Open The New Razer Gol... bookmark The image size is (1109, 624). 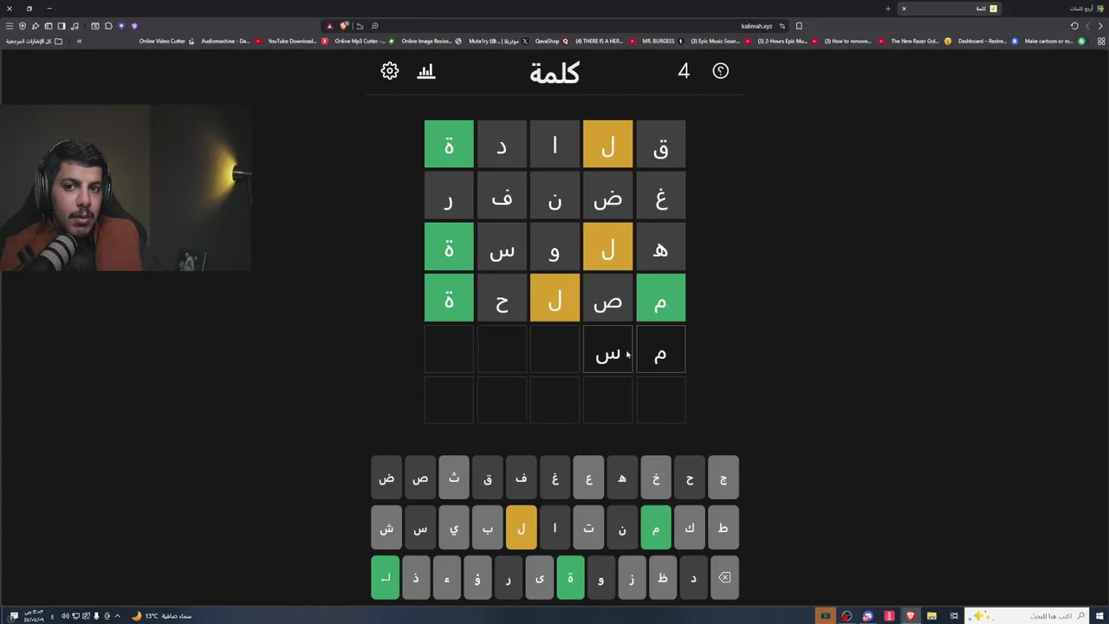point(920,41)
